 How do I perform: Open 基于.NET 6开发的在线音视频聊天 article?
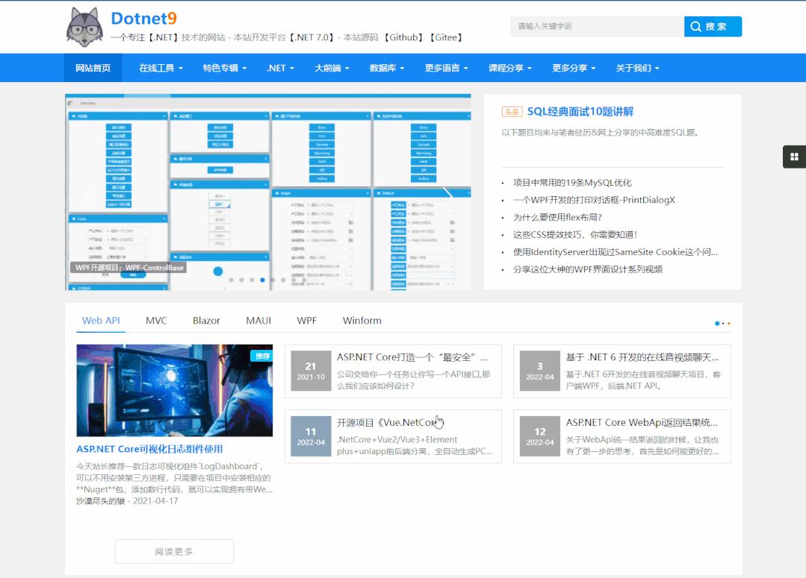(642, 357)
